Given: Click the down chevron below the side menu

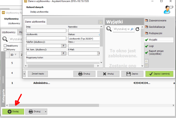Looking at the screenshot, I should [x=146, y=65].
